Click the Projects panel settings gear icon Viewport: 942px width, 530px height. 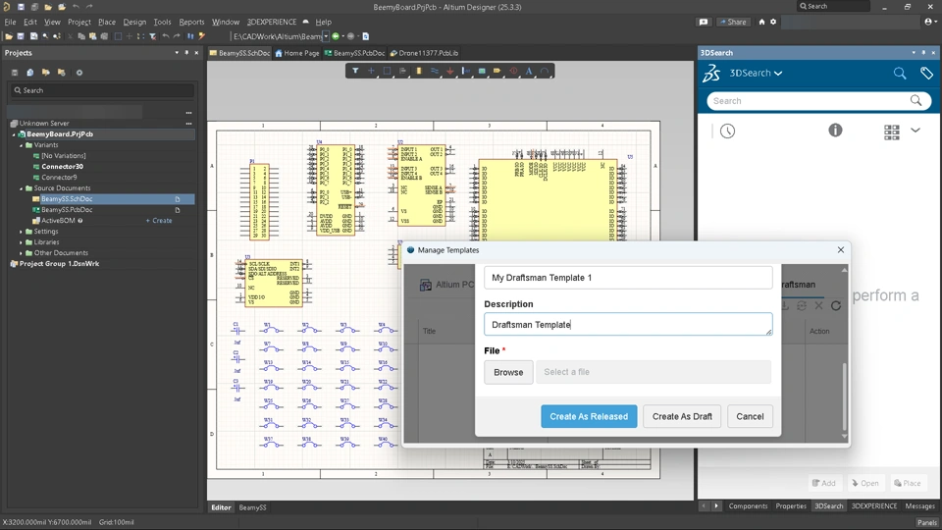[x=78, y=72]
